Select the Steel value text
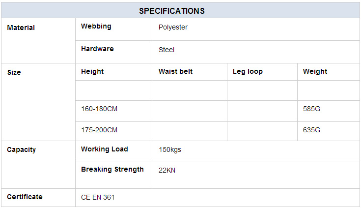 click(167, 50)
